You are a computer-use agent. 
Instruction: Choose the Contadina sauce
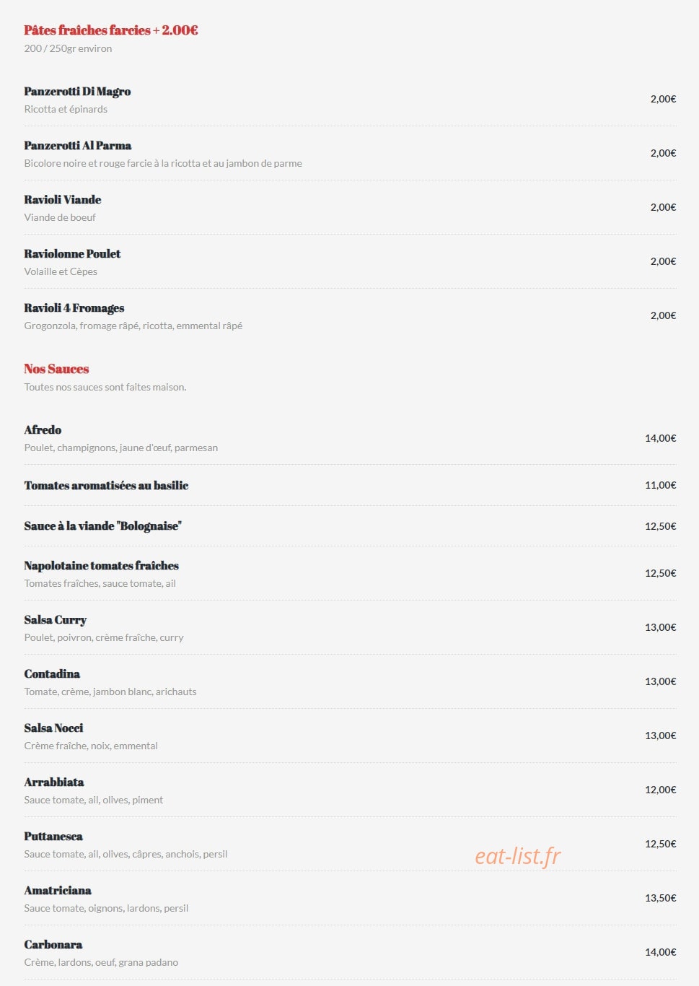(x=52, y=674)
